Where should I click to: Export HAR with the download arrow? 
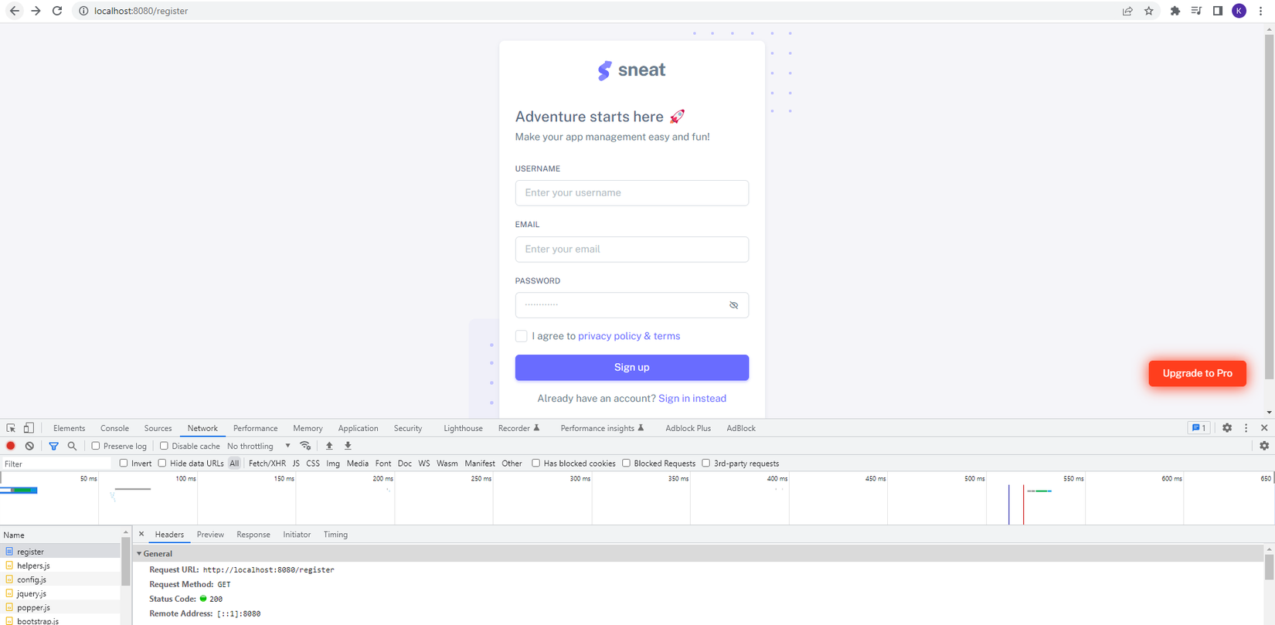pyautogui.click(x=348, y=446)
